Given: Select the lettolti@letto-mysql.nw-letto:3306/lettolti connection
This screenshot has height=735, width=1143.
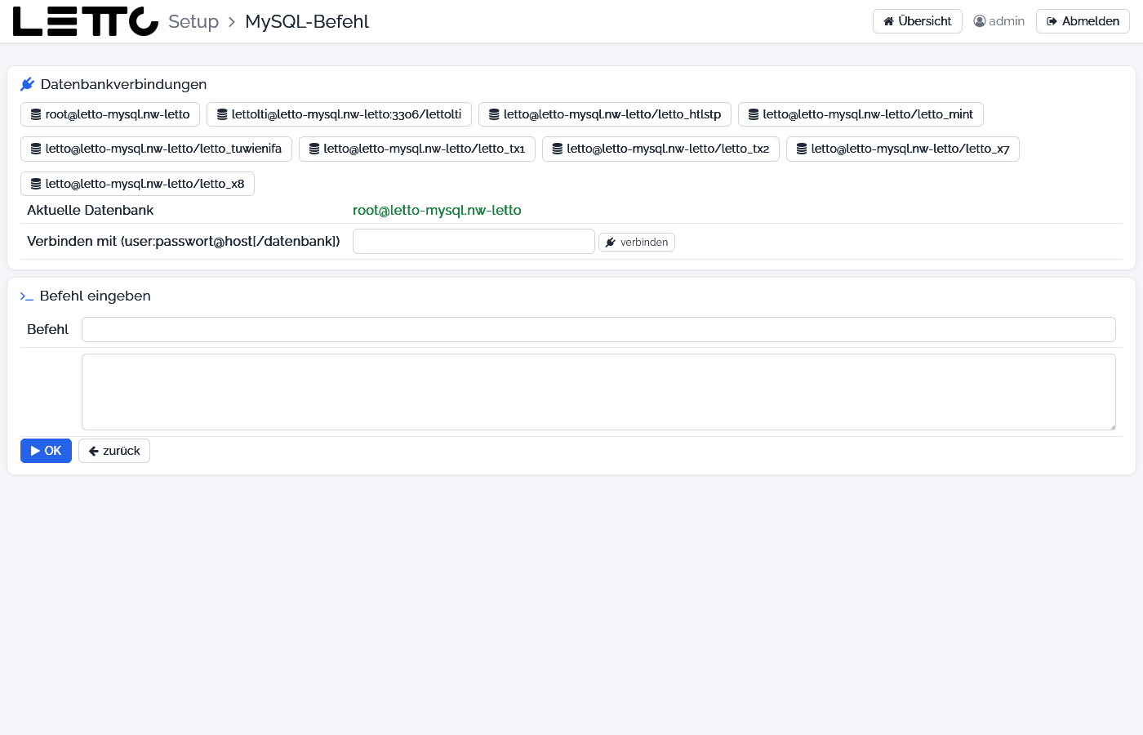Looking at the screenshot, I should [x=339, y=114].
